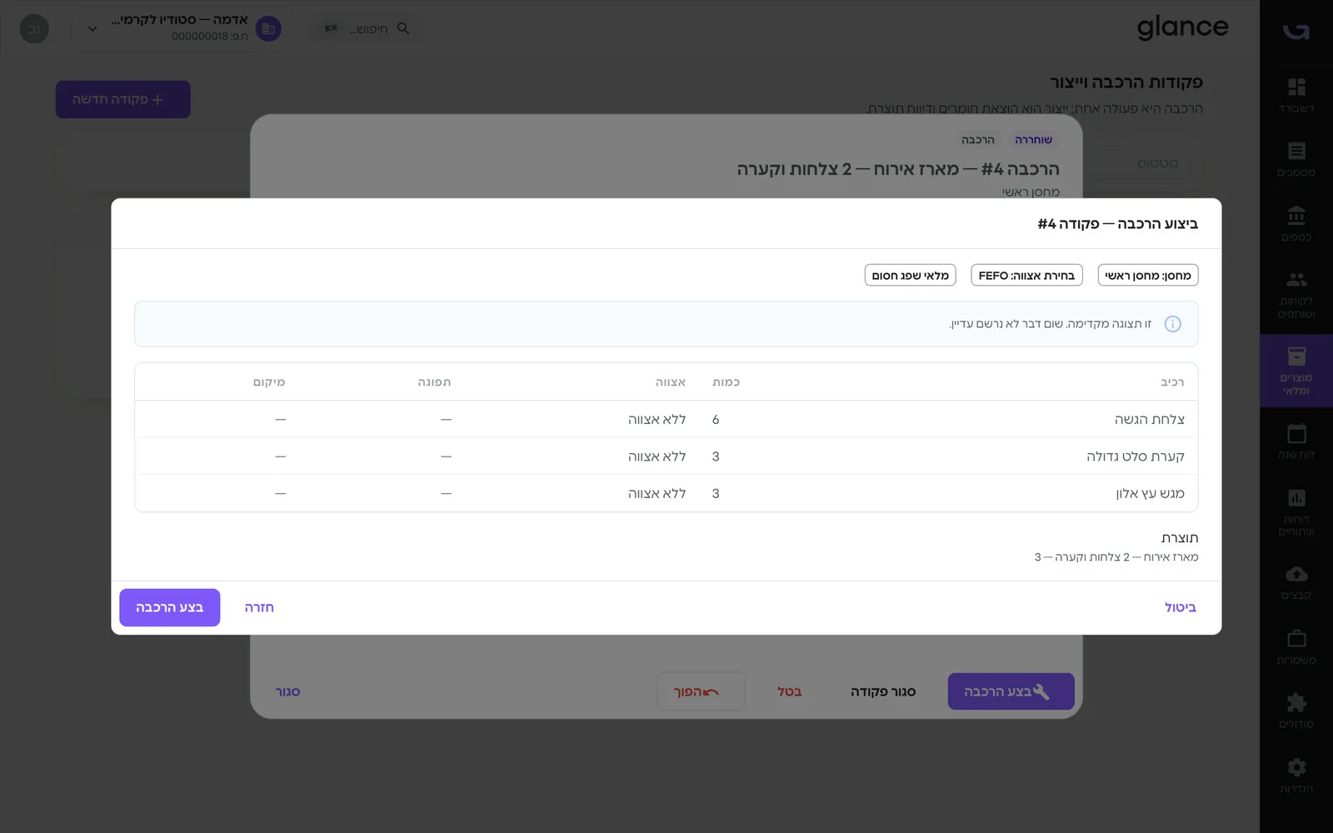Click the company building icon in header
This screenshot has width=1333, height=833.
pos(268,29)
